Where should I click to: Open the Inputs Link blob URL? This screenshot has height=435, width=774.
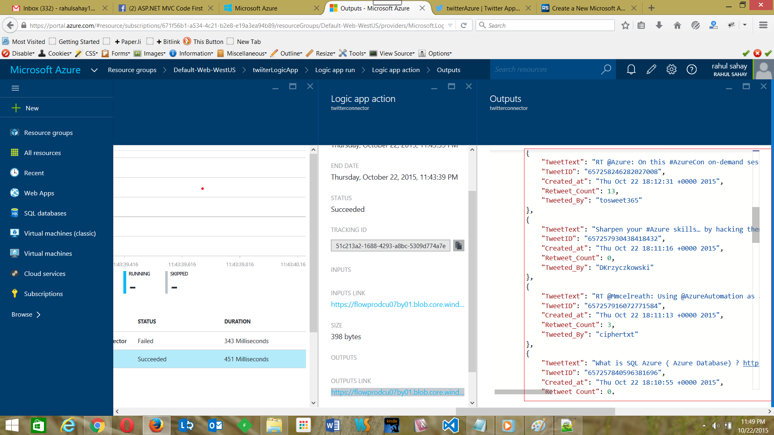click(x=397, y=304)
